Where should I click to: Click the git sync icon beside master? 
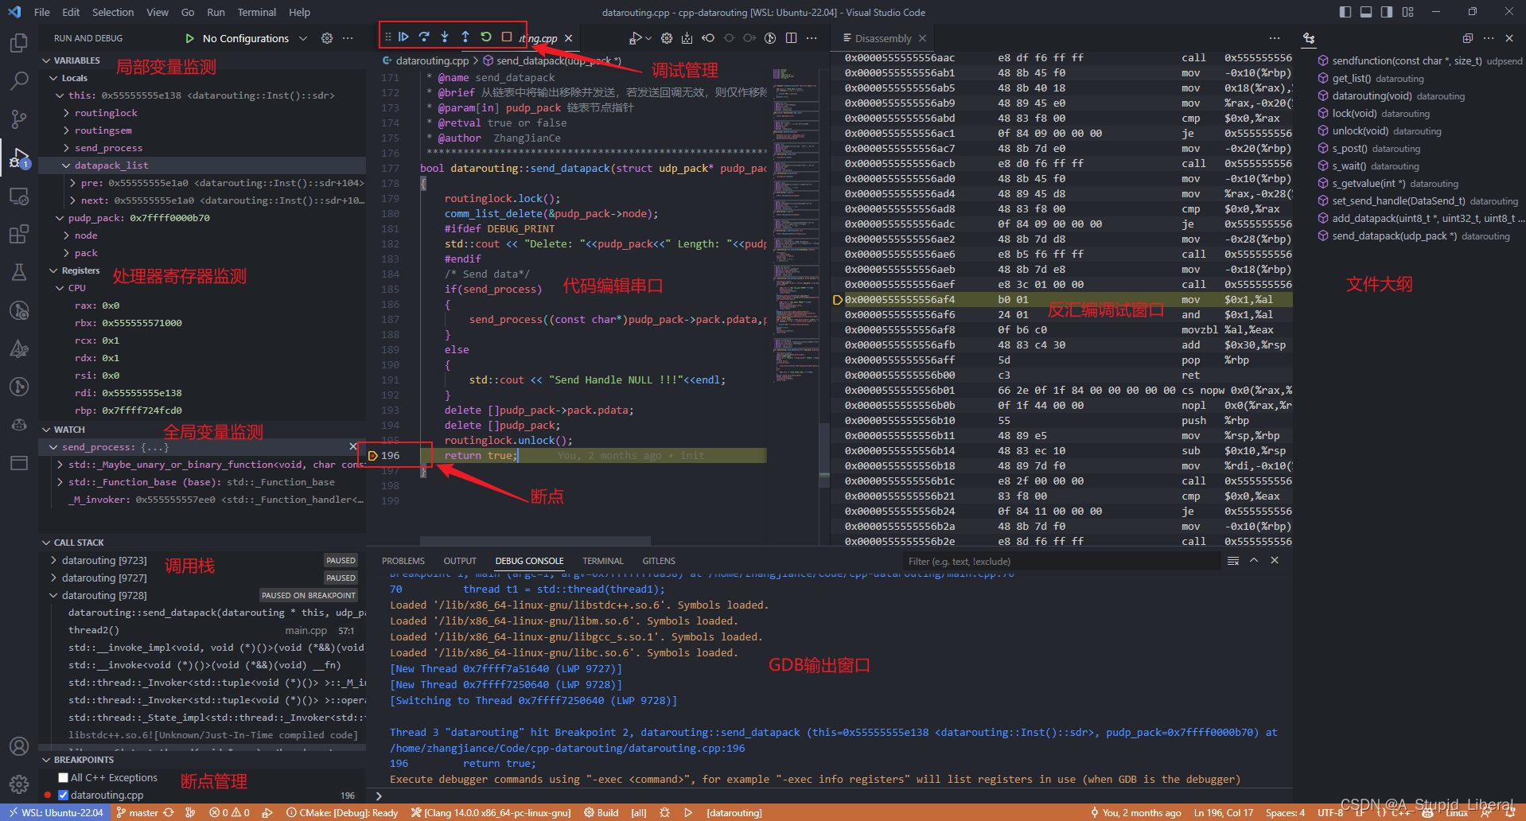pyautogui.click(x=169, y=813)
